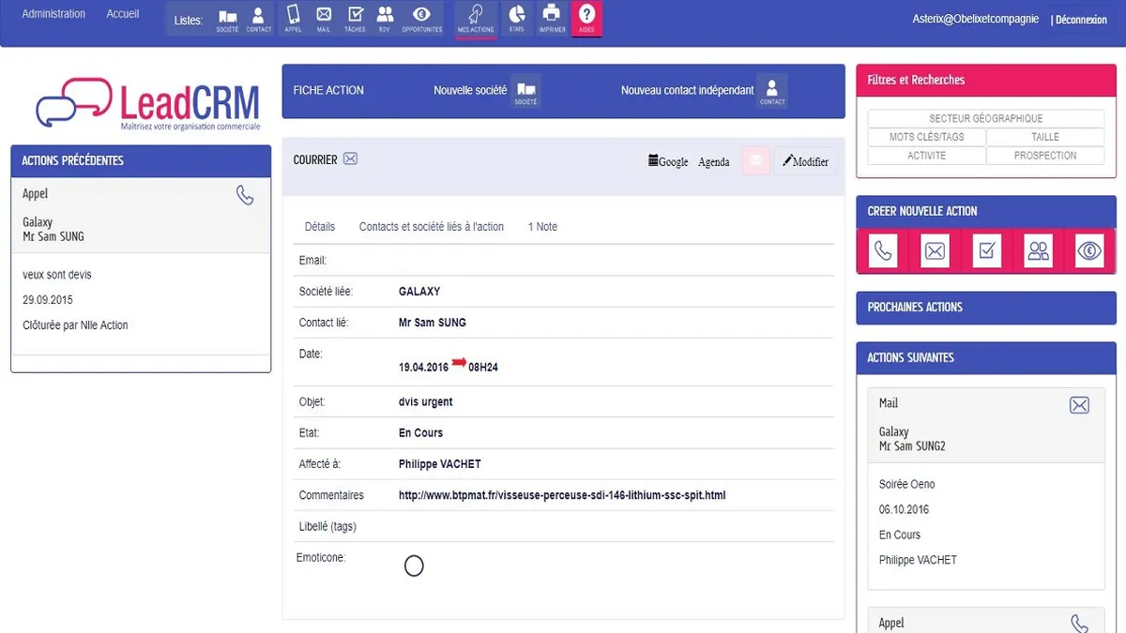Open the Mail list icon in top bar

(x=324, y=19)
